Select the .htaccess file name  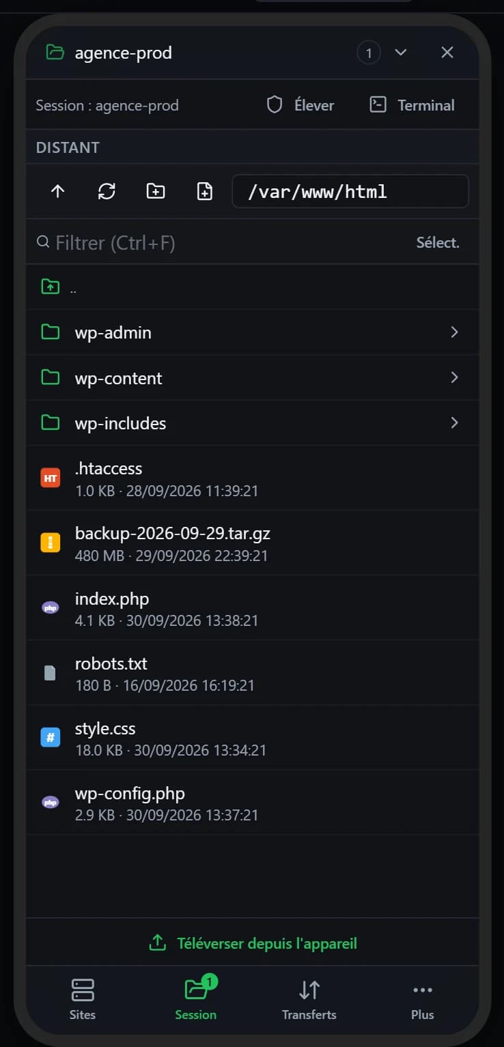click(109, 468)
